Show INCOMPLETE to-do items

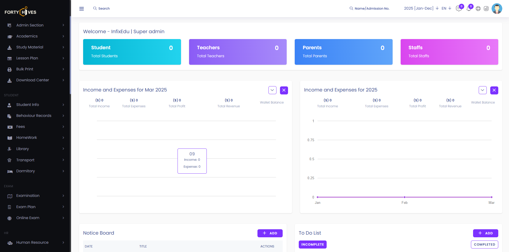tap(312, 245)
